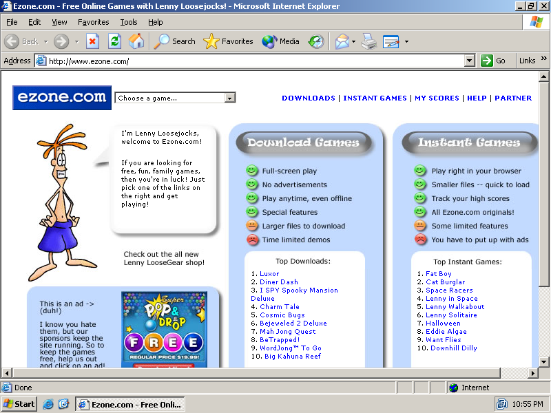The width and height of the screenshot is (551, 413).
Task: Open the Windows Start menu
Action: point(19,404)
